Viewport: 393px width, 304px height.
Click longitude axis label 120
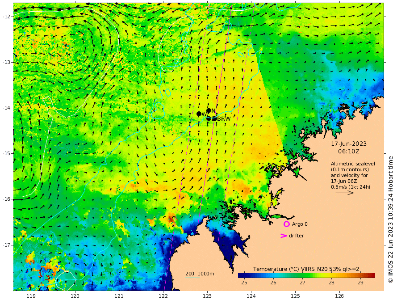75,296
